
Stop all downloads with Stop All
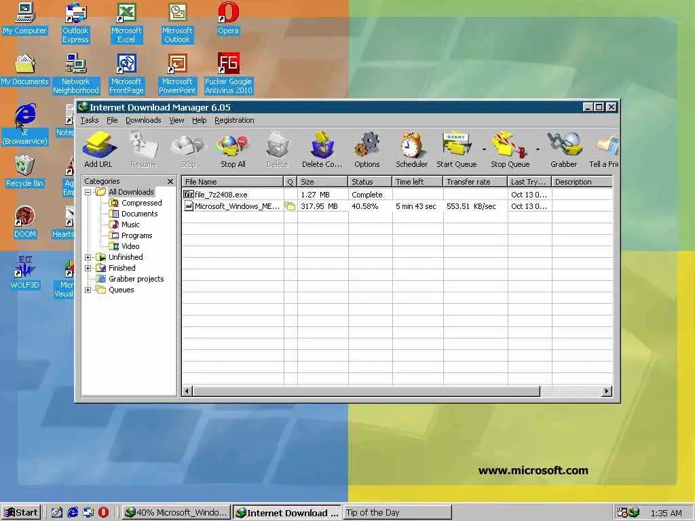233,149
